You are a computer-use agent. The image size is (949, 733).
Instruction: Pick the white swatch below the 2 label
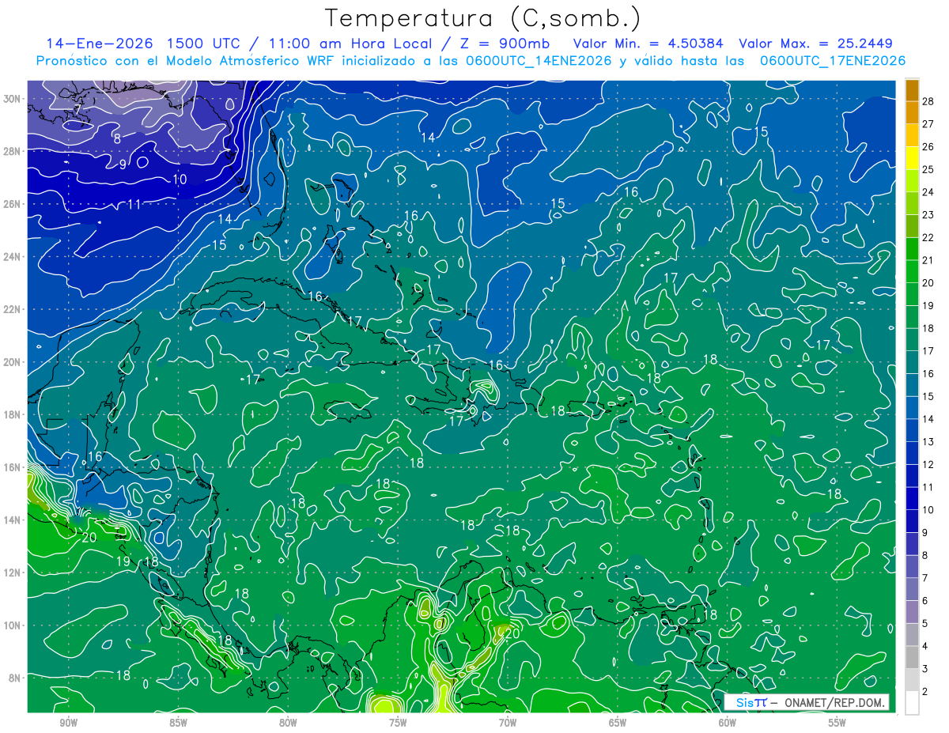coord(912,702)
